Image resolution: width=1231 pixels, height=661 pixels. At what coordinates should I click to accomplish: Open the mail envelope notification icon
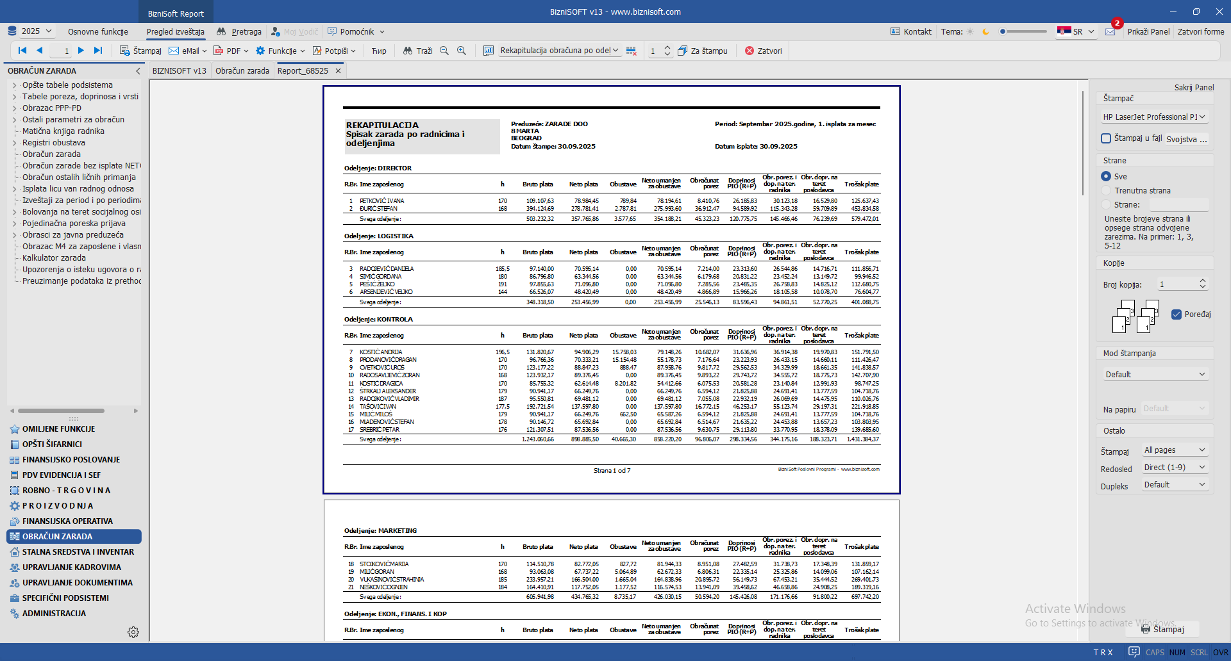(1110, 31)
